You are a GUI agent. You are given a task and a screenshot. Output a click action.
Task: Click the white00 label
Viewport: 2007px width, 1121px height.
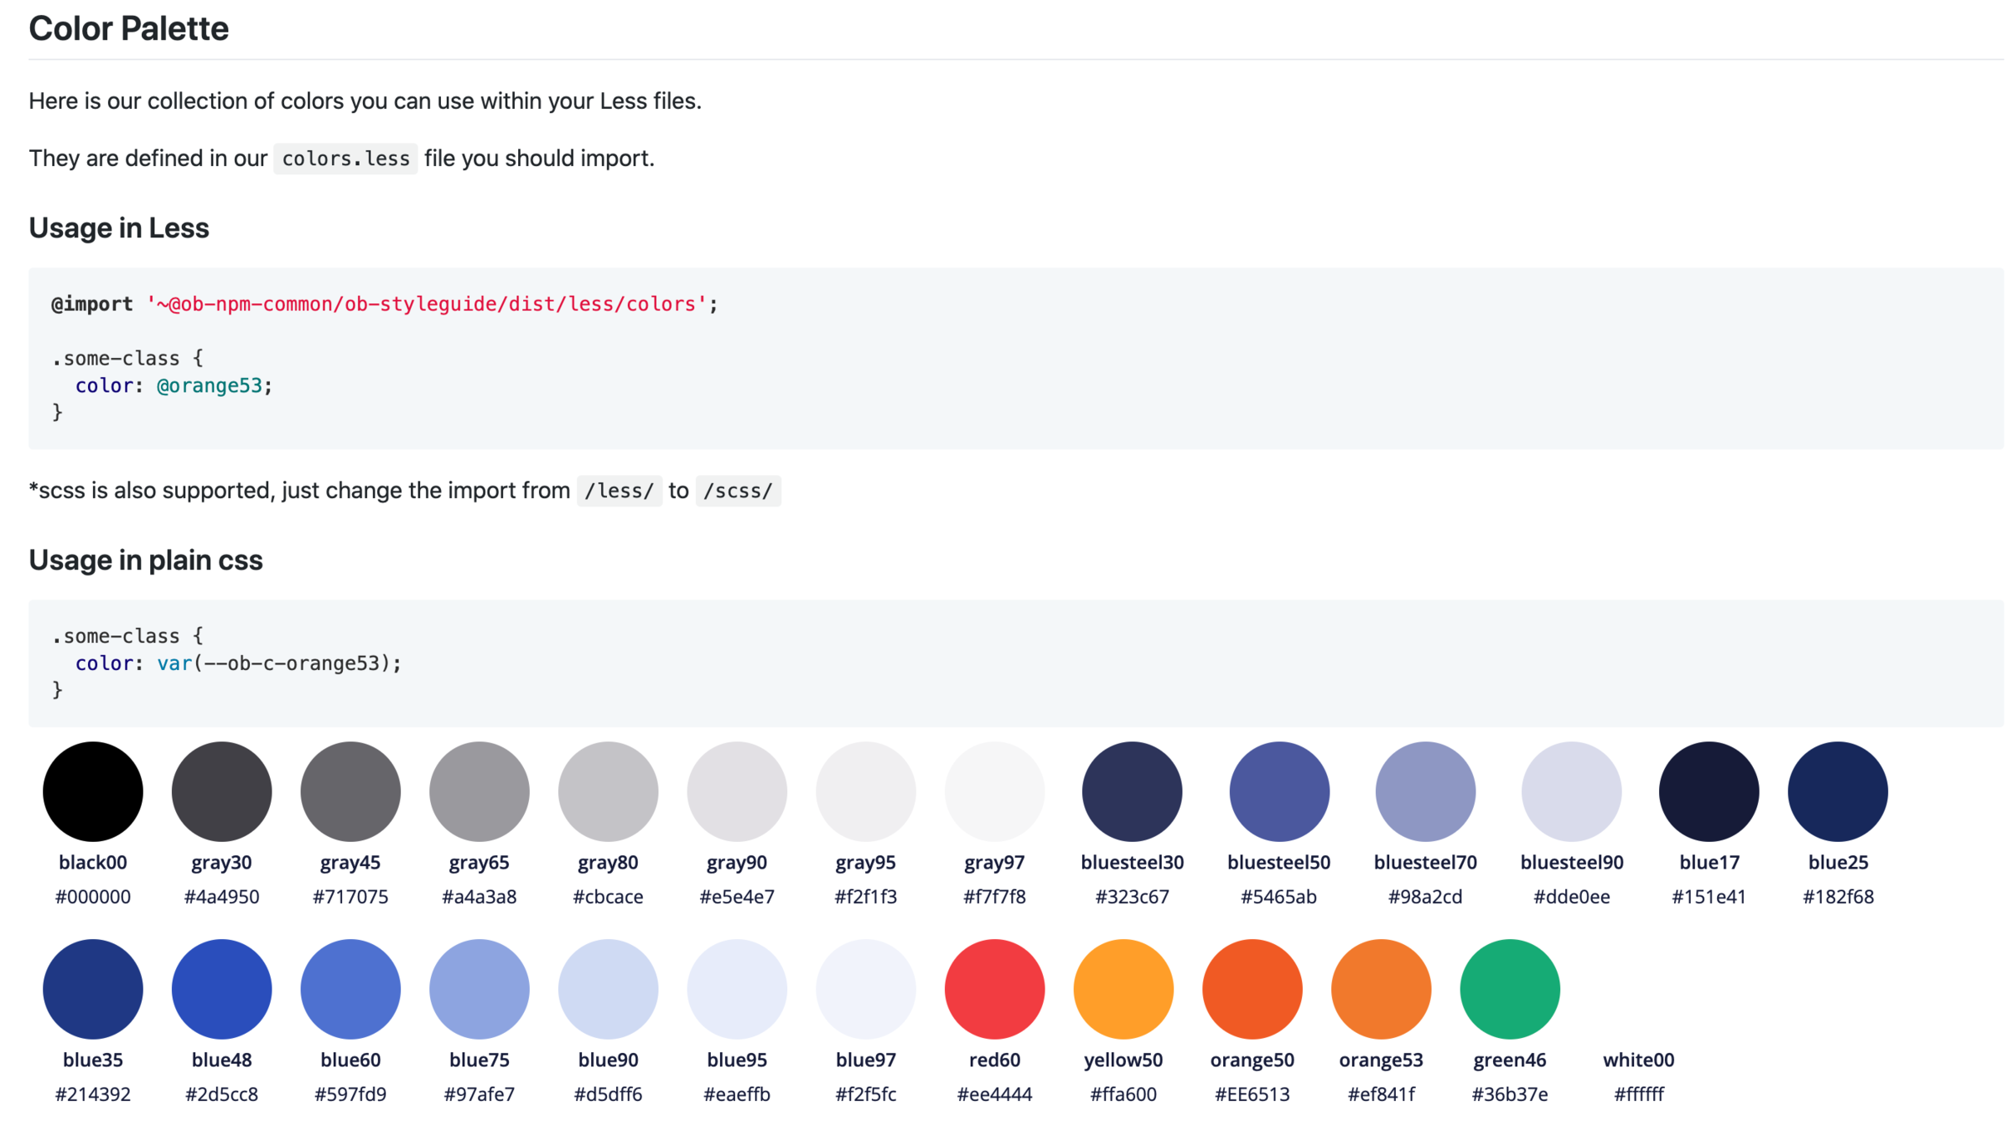tap(1637, 1060)
